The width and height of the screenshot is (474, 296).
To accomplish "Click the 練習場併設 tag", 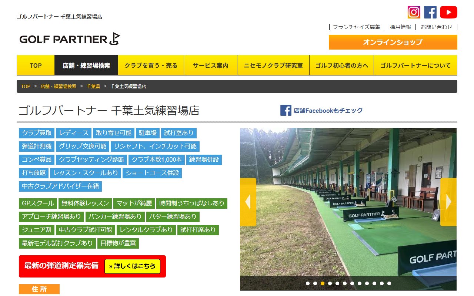I will tap(204, 160).
